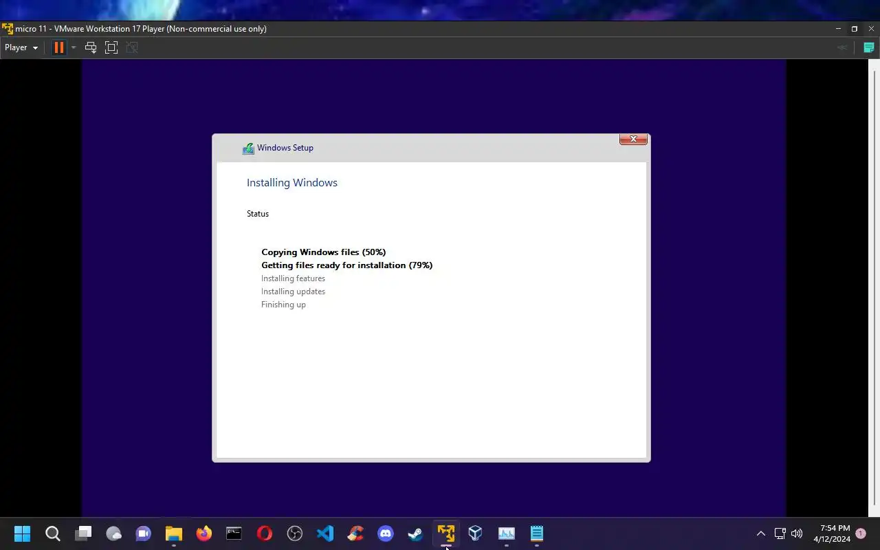
Task: Launch Firefox from taskbar
Action: point(203,533)
